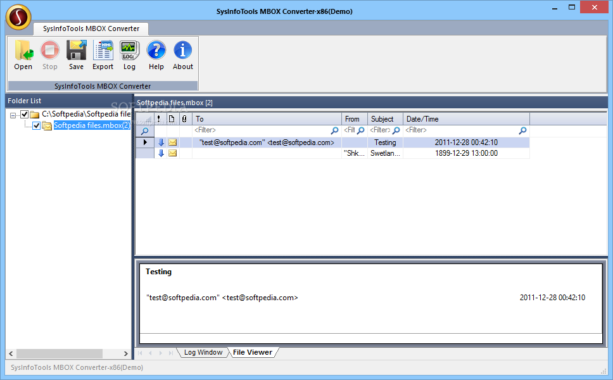
Task: Click the document type column header icon
Action: pyautogui.click(x=171, y=119)
